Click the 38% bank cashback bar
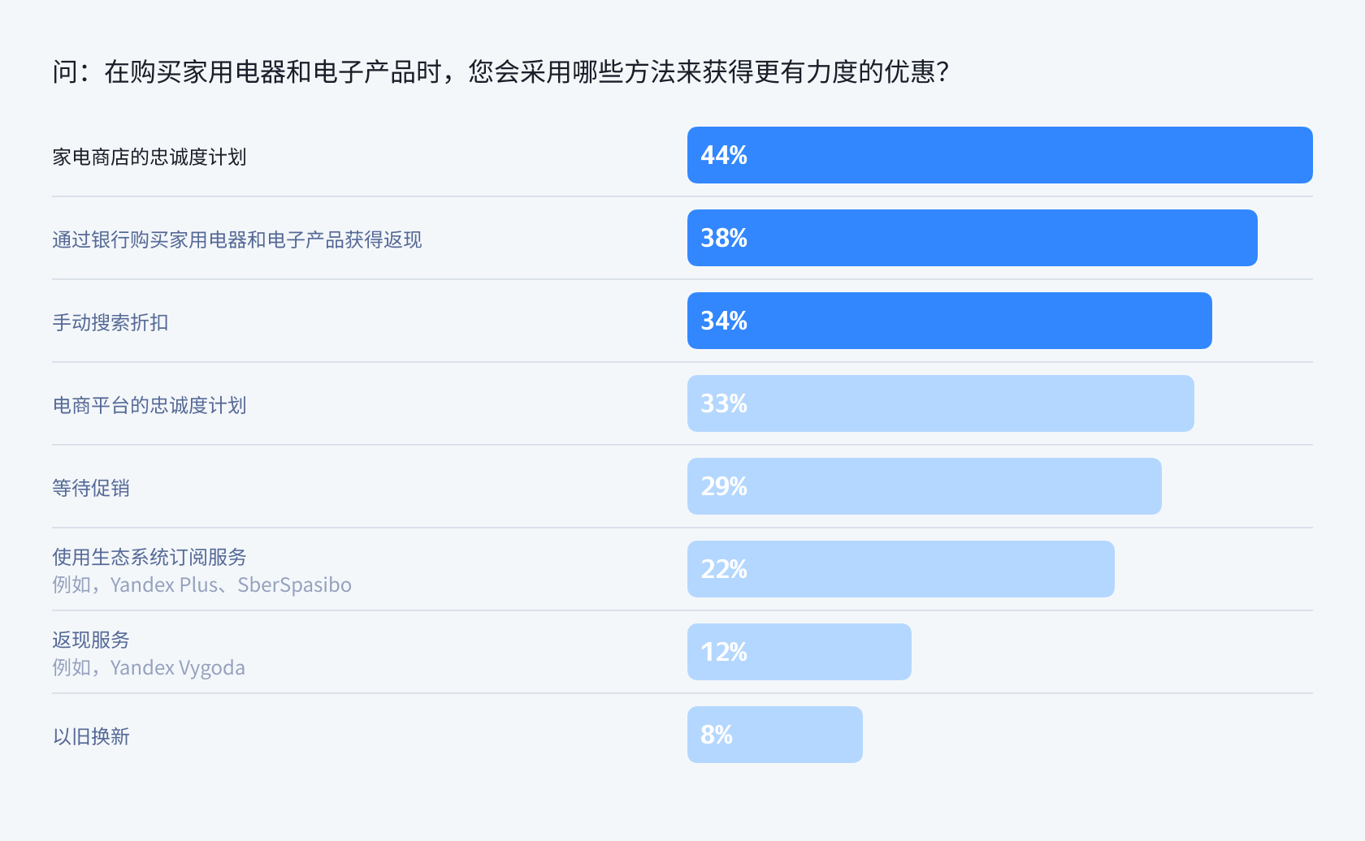 972,238
